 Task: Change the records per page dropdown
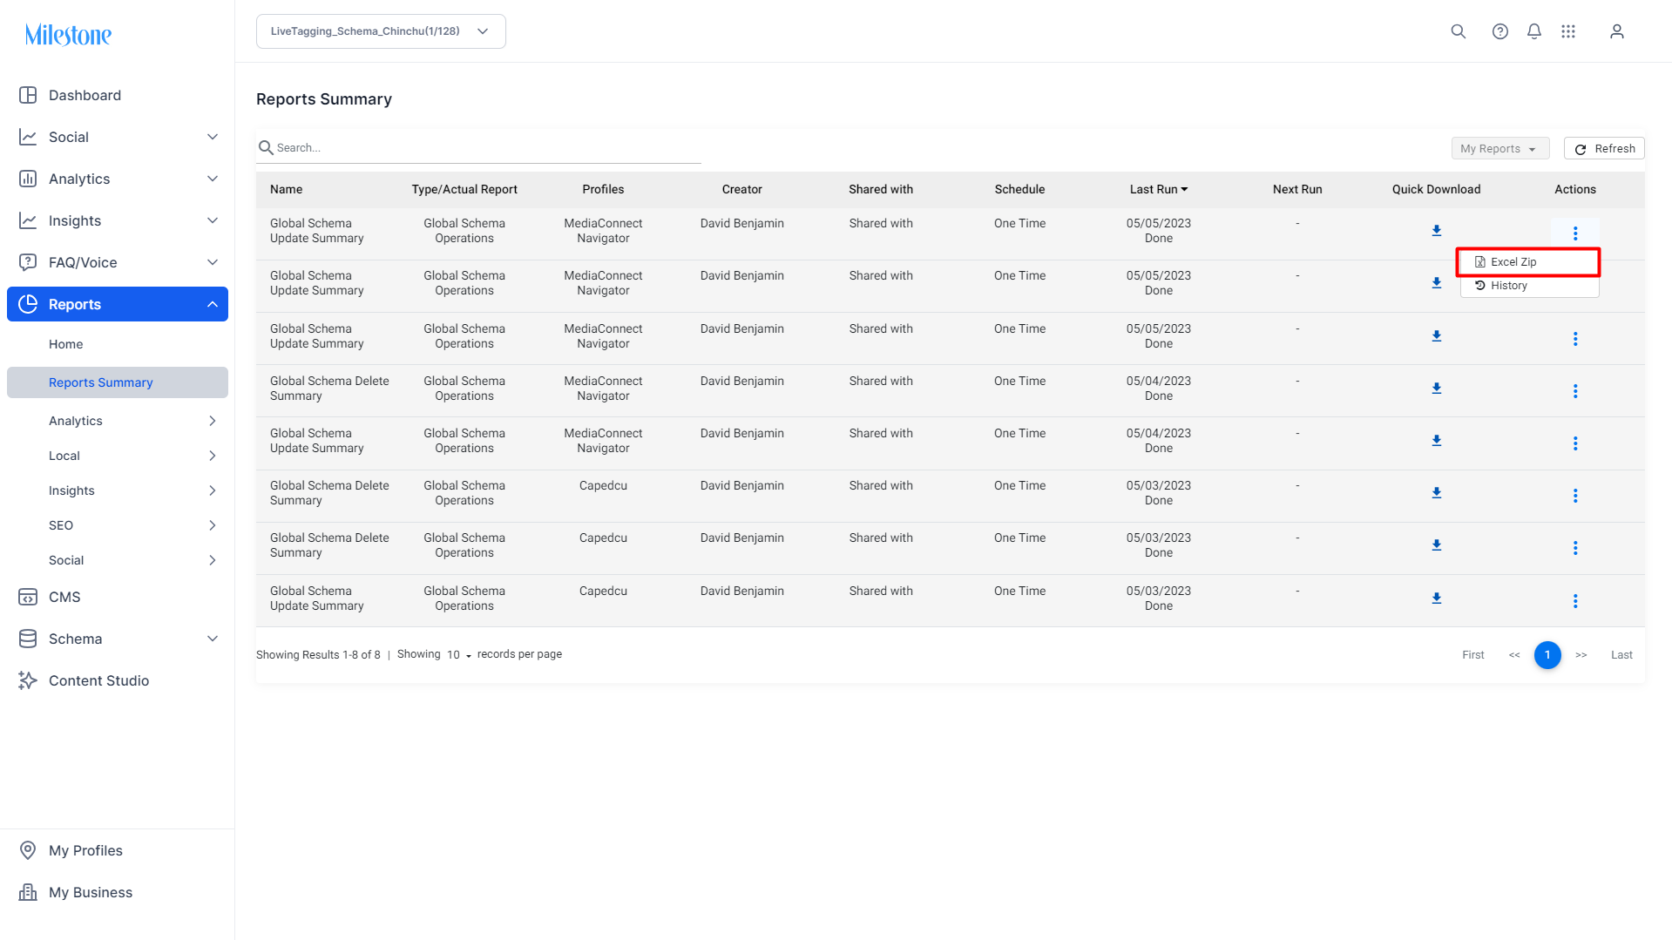tap(459, 655)
